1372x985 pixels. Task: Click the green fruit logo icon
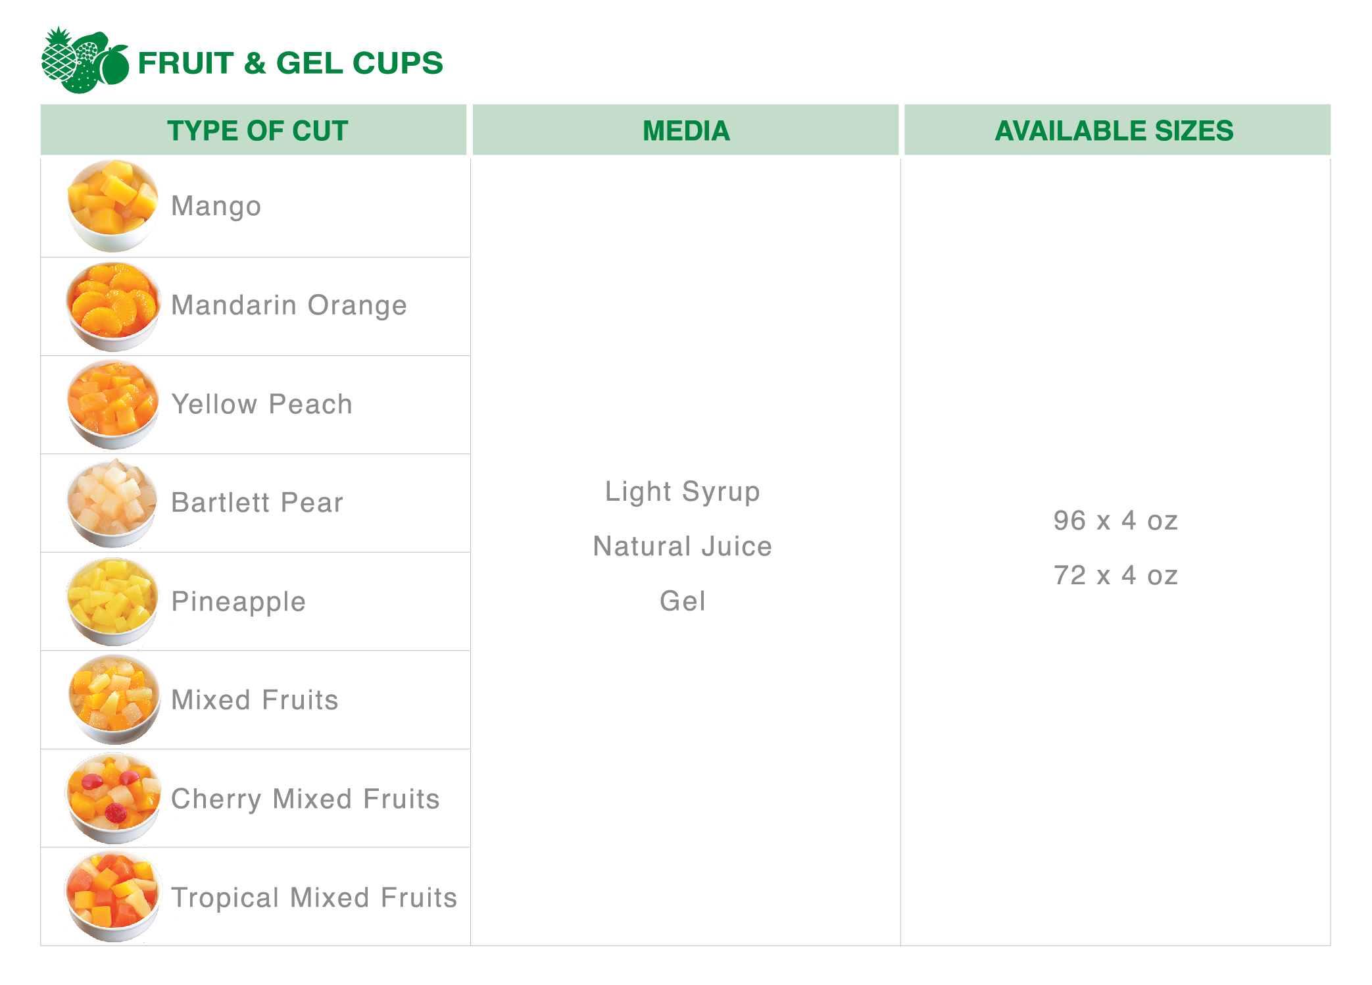(x=86, y=60)
